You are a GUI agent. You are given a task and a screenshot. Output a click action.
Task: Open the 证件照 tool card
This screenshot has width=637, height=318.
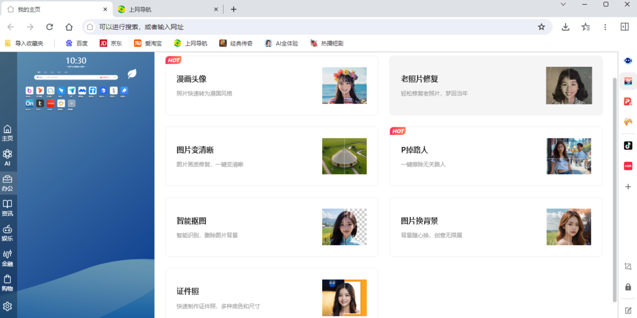point(272,293)
